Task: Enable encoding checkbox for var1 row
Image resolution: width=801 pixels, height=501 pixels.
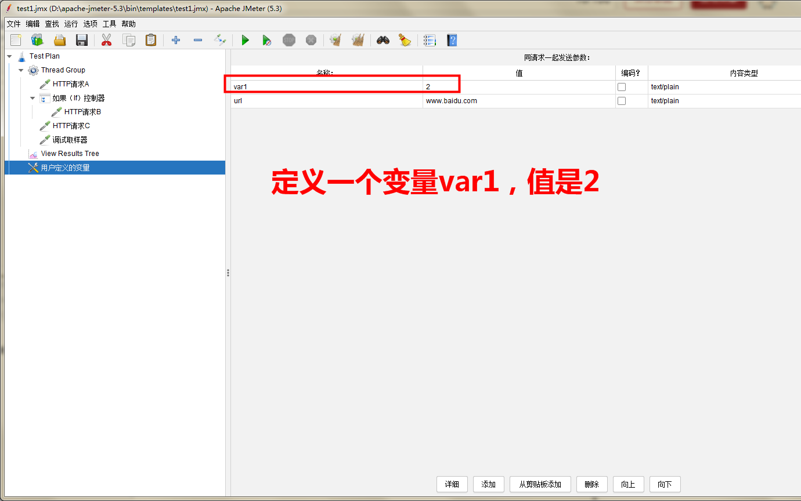Action: coord(621,86)
